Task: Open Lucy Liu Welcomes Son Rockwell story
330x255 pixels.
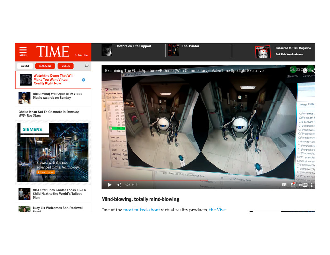Action: point(58,209)
